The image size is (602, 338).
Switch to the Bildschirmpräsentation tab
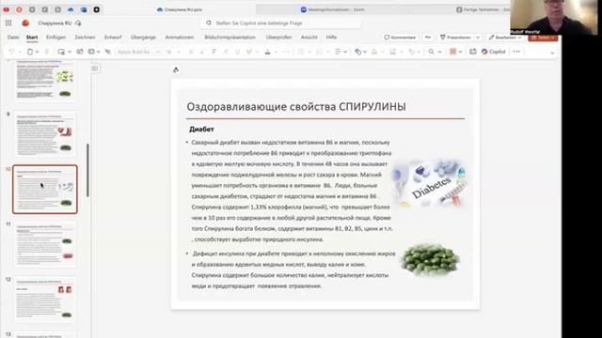(230, 38)
